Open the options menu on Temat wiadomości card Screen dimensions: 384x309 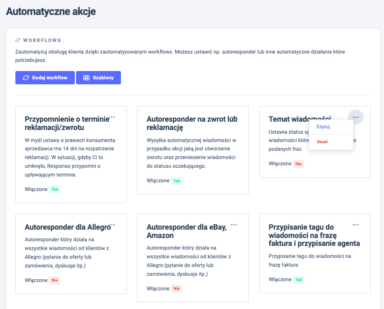(356, 117)
